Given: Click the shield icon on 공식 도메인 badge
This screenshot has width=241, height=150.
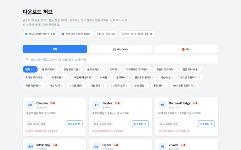Looking at the screenshot, I should (x=63, y=34).
